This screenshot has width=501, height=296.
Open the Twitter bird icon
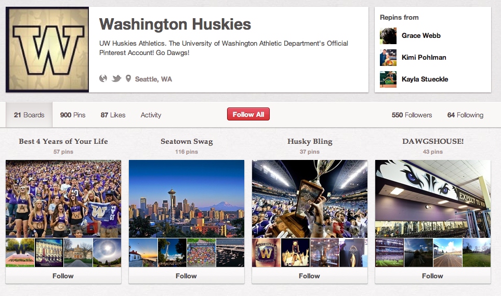coord(116,78)
